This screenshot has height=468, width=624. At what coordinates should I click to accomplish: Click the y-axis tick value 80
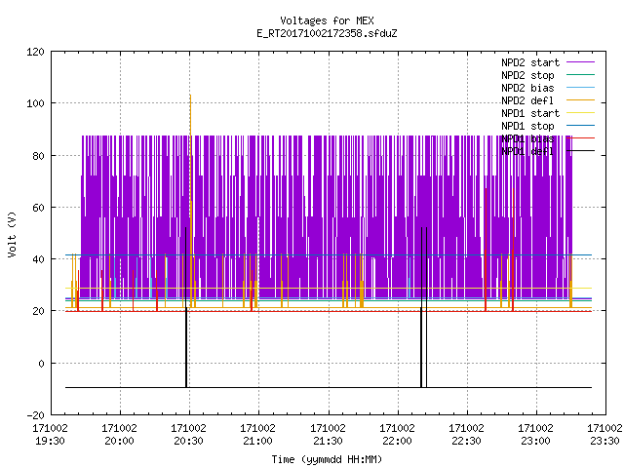pos(39,156)
